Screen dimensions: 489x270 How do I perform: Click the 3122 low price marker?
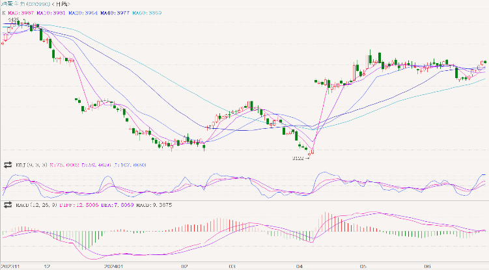click(298, 158)
